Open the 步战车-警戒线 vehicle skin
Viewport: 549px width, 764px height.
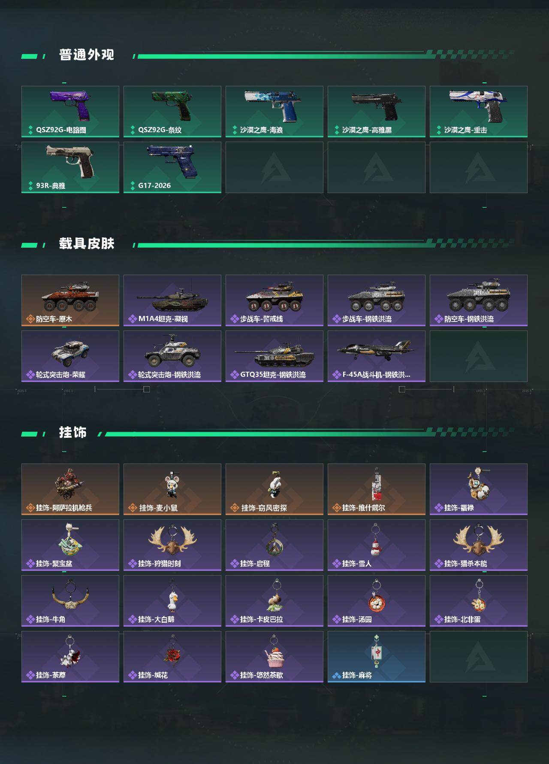[x=274, y=300]
